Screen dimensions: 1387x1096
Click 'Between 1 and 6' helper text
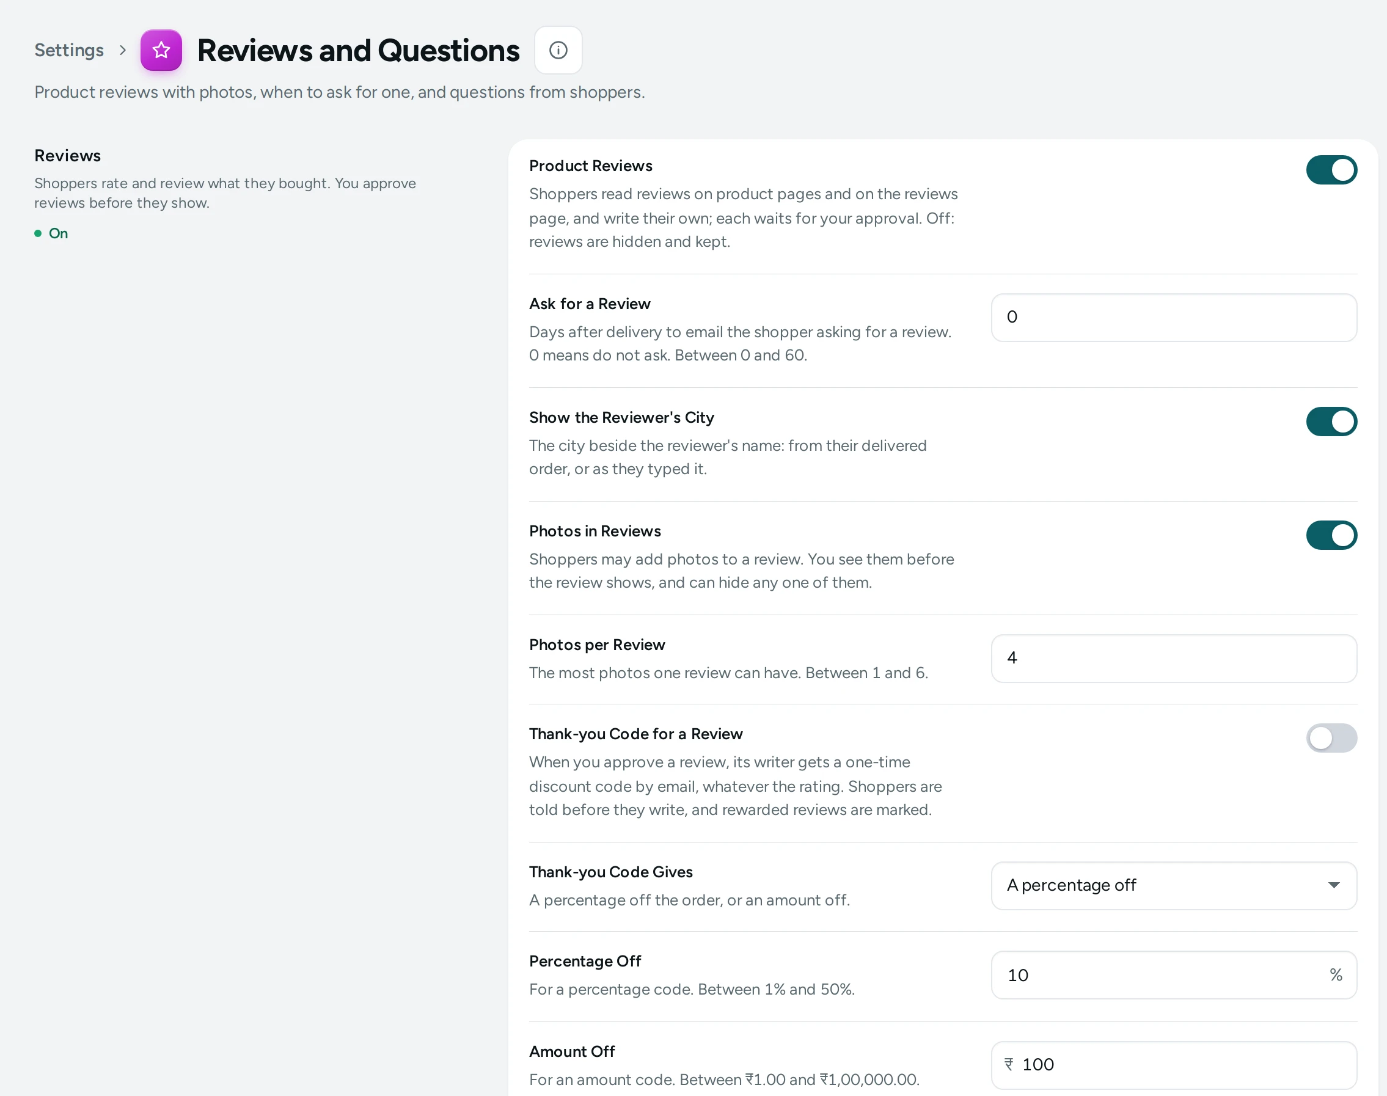click(866, 673)
